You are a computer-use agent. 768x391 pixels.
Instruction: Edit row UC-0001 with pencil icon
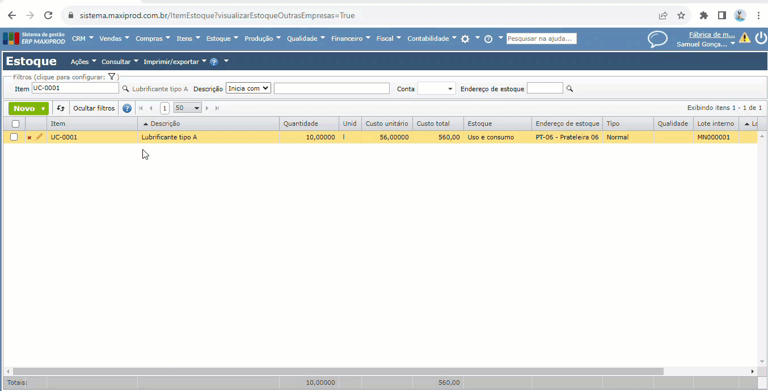pos(39,137)
